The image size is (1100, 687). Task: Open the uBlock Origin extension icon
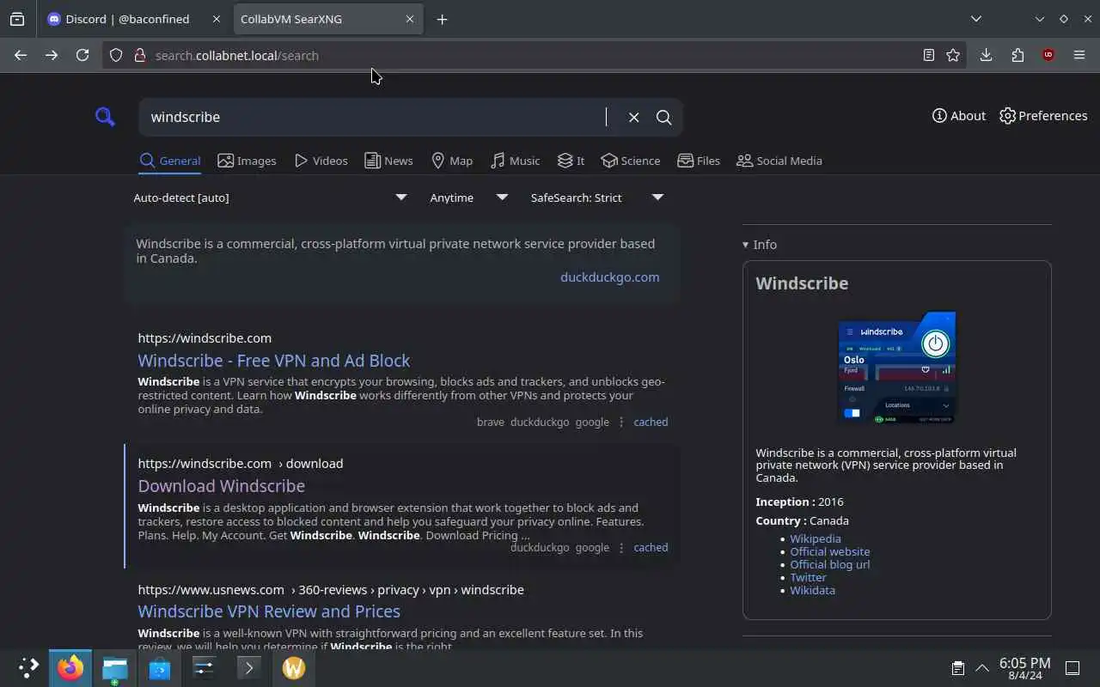point(1048,55)
